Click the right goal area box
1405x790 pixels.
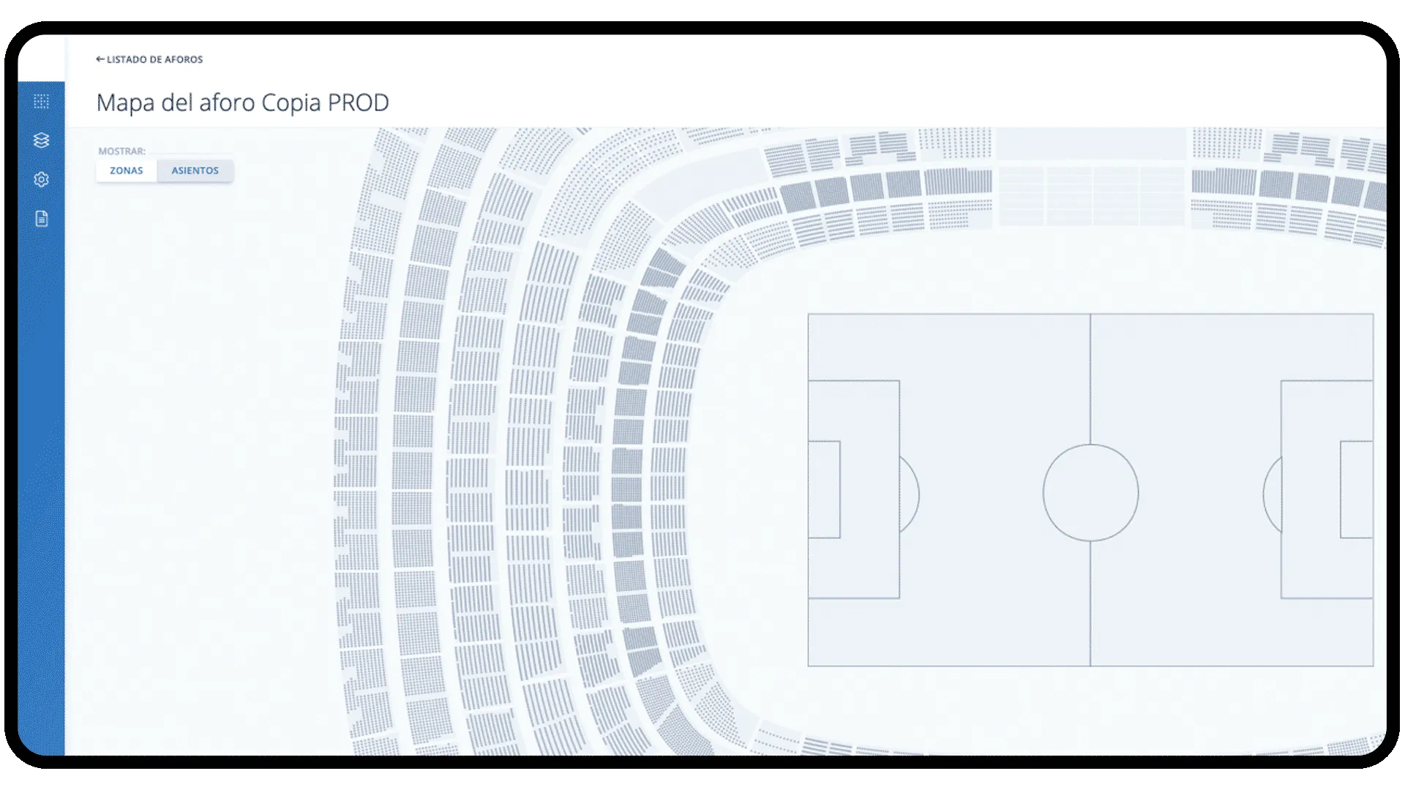pos(1356,489)
